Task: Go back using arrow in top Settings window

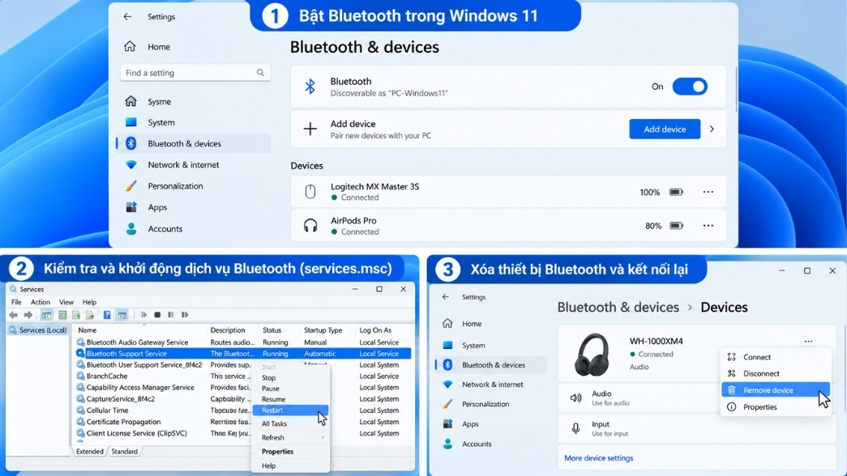Action: pyautogui.click(x=127, y=17)
